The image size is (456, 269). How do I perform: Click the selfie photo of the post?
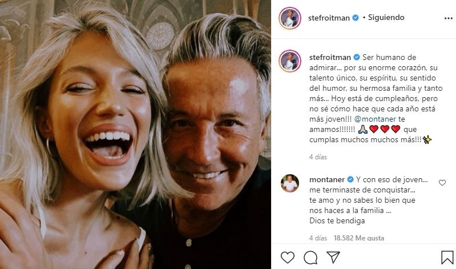pos(135,134)
